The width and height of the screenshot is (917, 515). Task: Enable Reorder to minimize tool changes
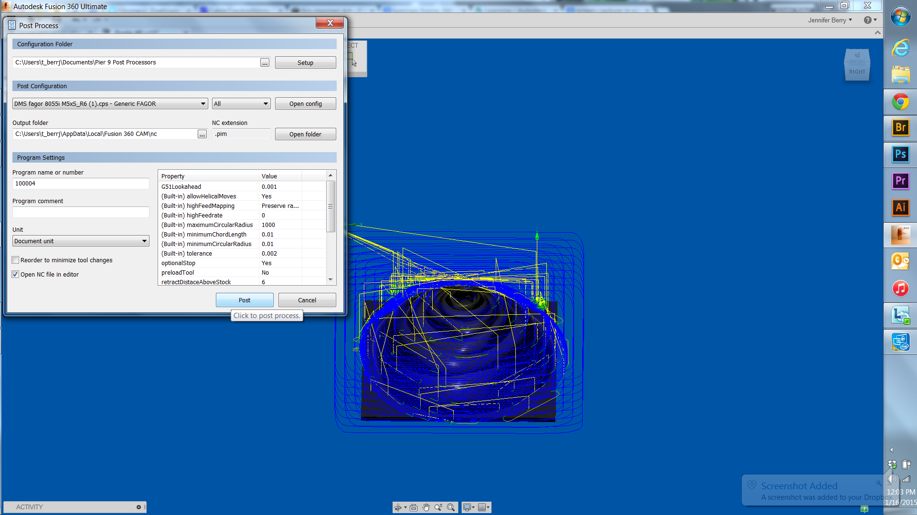pyautogui.click(x=15, y=260)
